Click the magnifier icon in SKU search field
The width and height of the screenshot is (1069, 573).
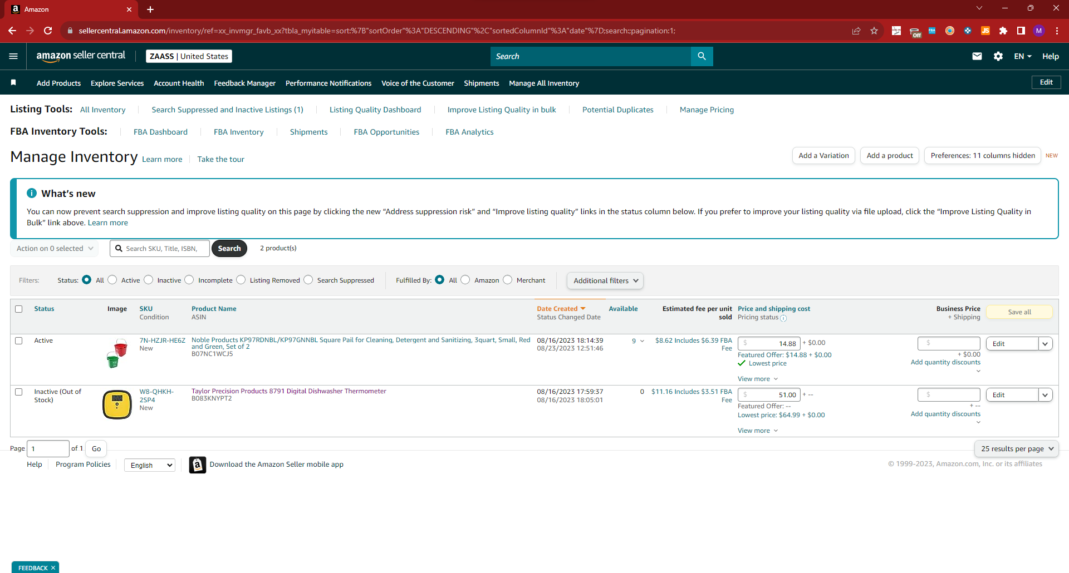click(x=119, y=249)
